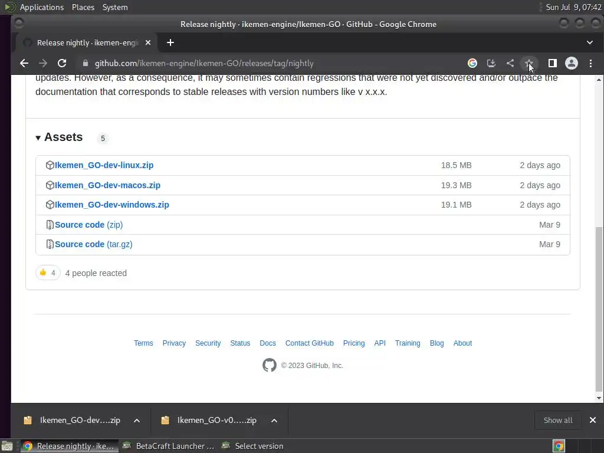Download Ikemen_GO-dev-linux.zip

click(x=104, y=165)
